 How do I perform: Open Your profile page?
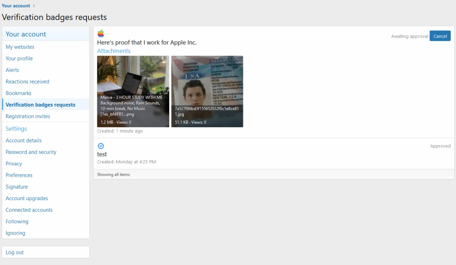click(19, 58)
